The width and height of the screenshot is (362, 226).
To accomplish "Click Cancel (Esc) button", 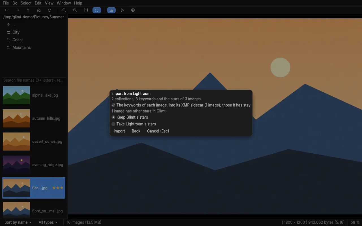I will [158, 131].
